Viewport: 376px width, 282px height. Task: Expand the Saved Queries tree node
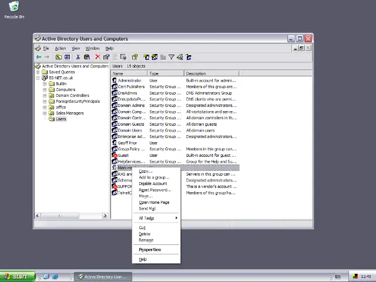(x=38, y=72)
